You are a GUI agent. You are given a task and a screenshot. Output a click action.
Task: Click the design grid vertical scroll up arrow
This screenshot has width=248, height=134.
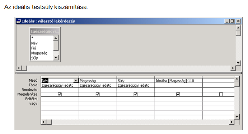click(237, 79)
